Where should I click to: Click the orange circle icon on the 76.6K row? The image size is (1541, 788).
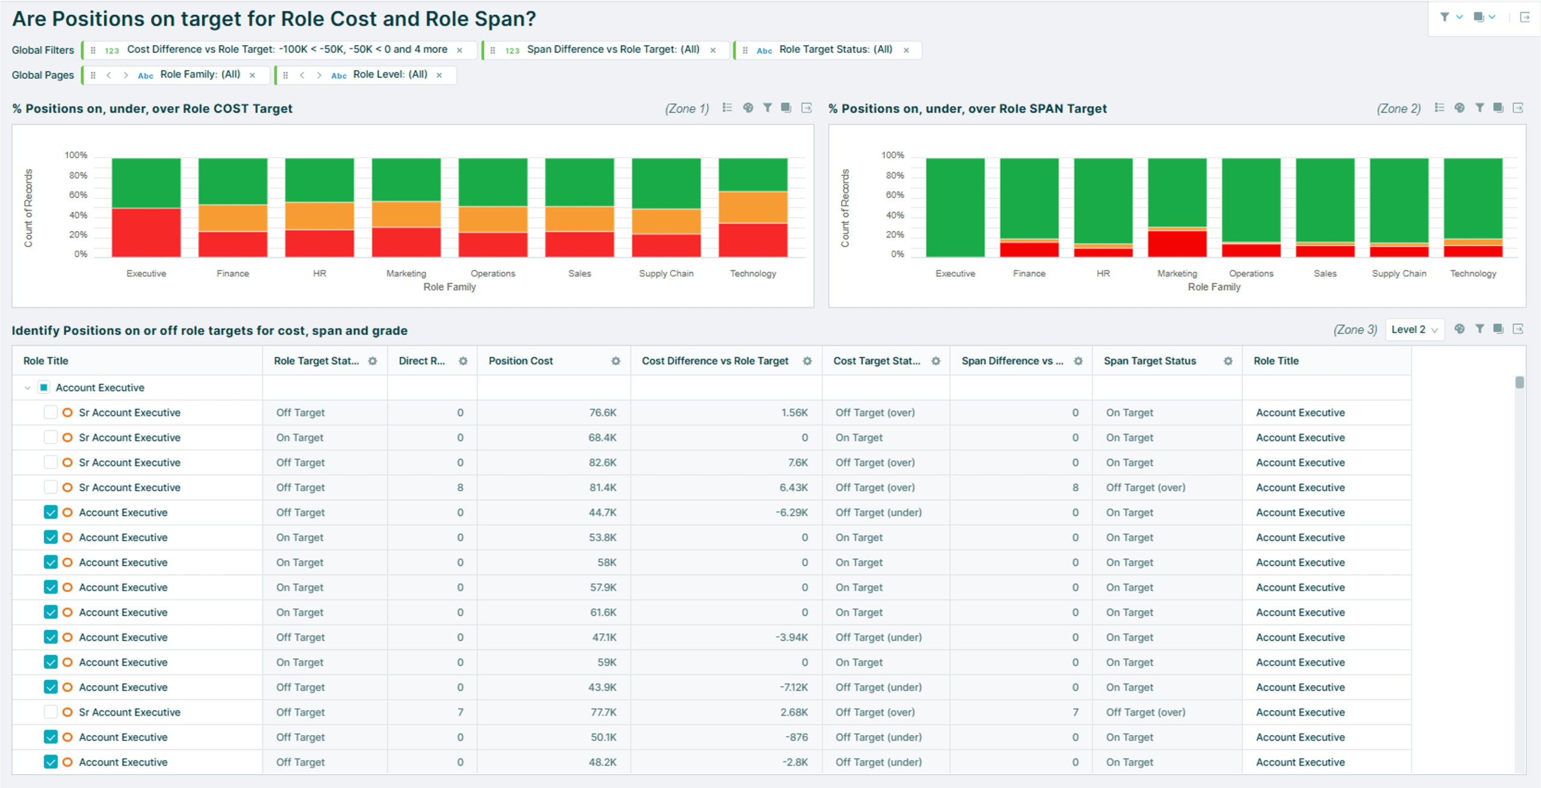point(67,413)
